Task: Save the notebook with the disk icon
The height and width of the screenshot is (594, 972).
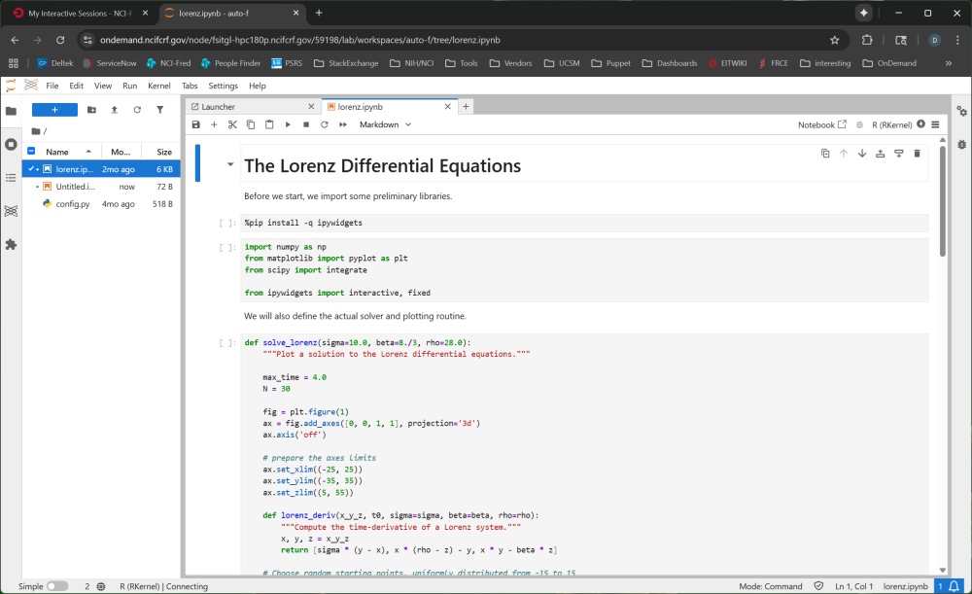Action: click(196, 124)
